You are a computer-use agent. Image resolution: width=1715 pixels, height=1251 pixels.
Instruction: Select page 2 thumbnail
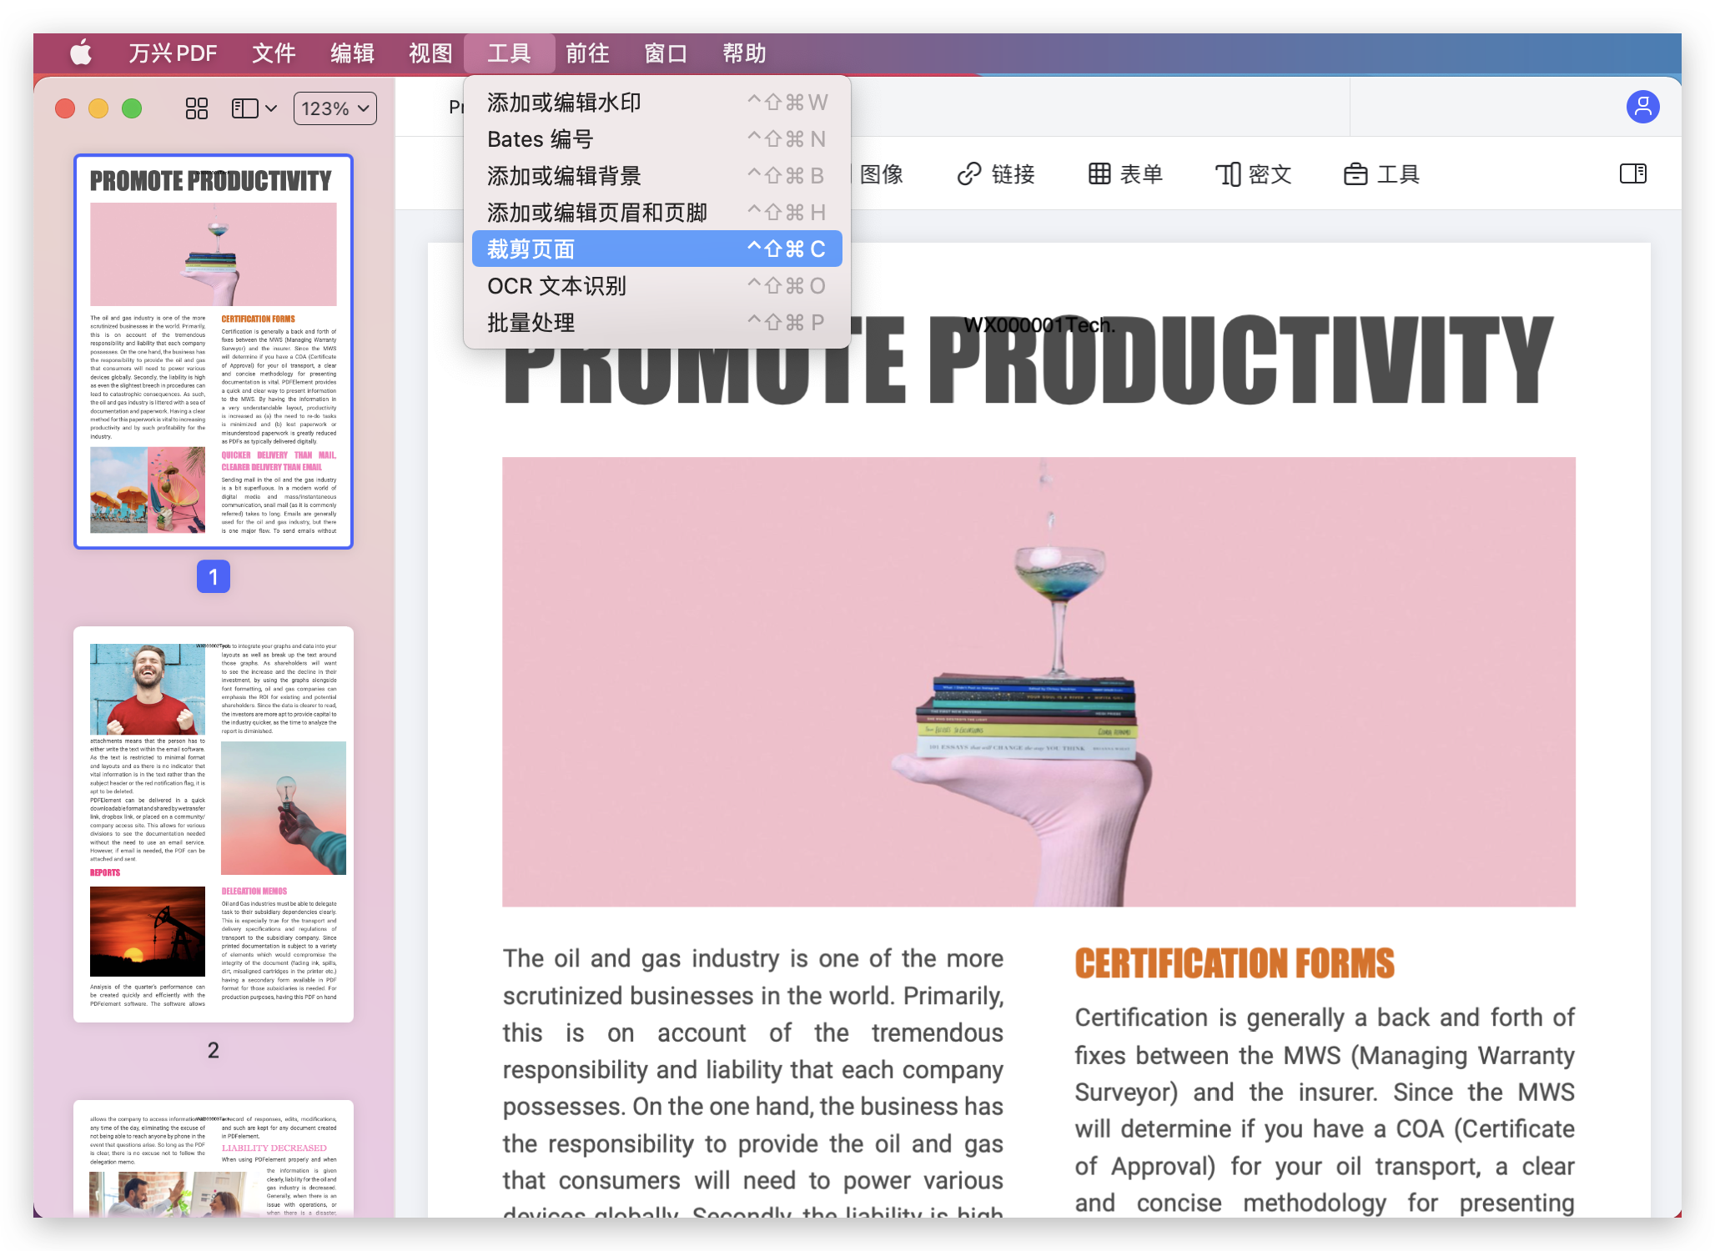pos(214,824)
